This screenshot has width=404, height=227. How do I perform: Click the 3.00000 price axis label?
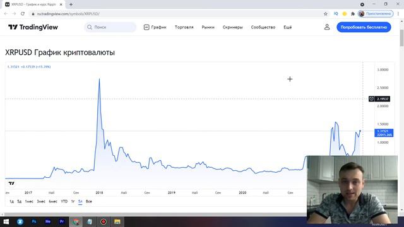pos(383,70)
